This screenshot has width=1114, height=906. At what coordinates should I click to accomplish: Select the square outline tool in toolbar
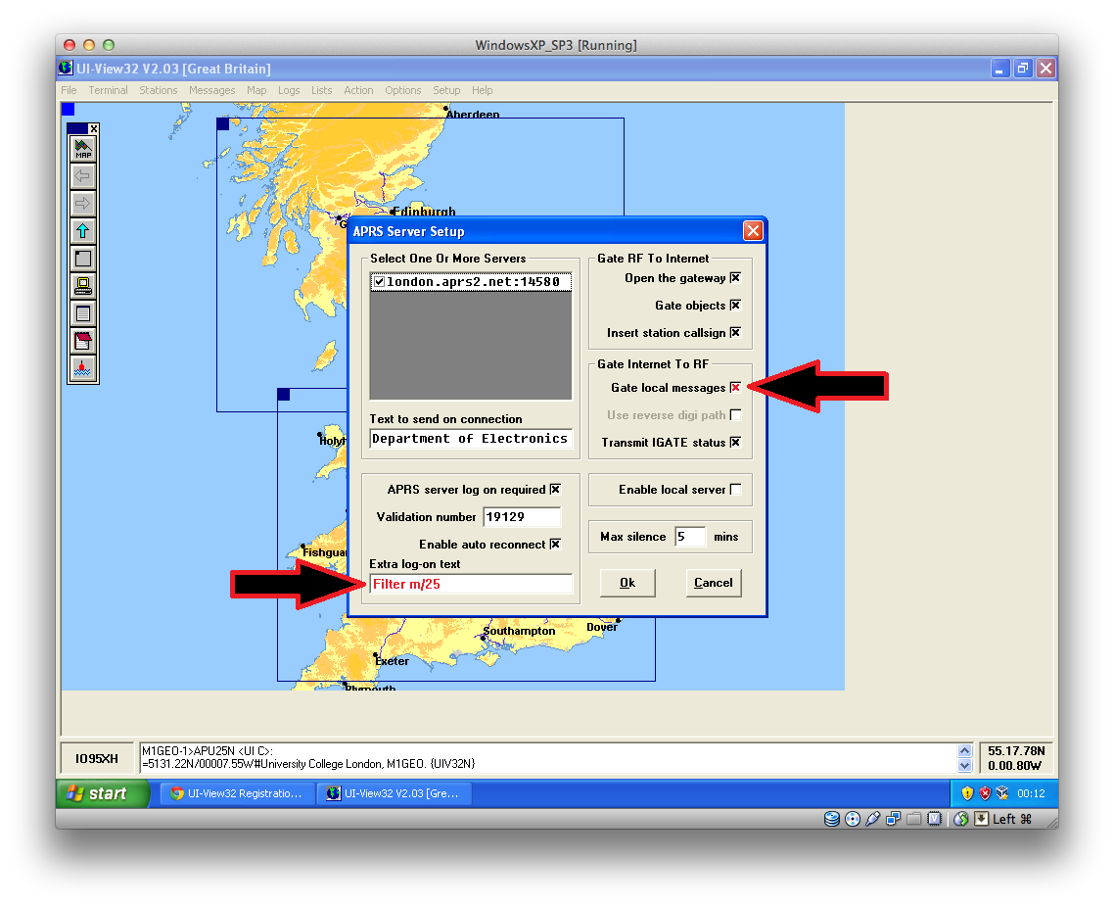click(x=83, y=259)
